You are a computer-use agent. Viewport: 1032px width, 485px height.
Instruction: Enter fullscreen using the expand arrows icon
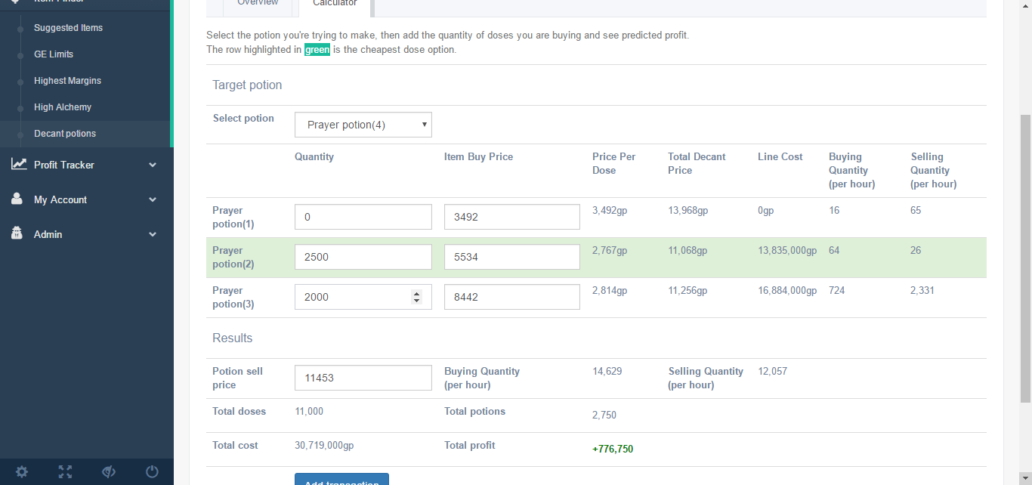coord(66,472)
